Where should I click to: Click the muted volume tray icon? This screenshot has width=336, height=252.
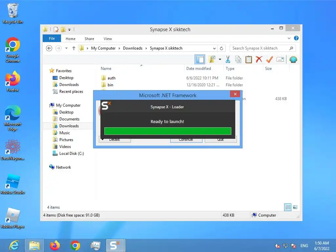pyautogui.click(x=277, y=246)
